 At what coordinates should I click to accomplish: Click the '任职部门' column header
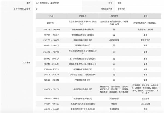114,16
